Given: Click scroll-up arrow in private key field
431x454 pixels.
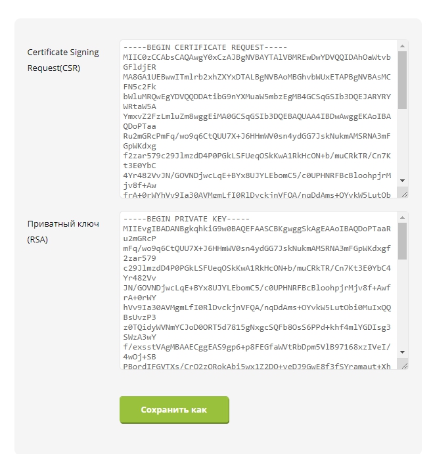Looking at the screenshot, I should click(x=402, y=217).
